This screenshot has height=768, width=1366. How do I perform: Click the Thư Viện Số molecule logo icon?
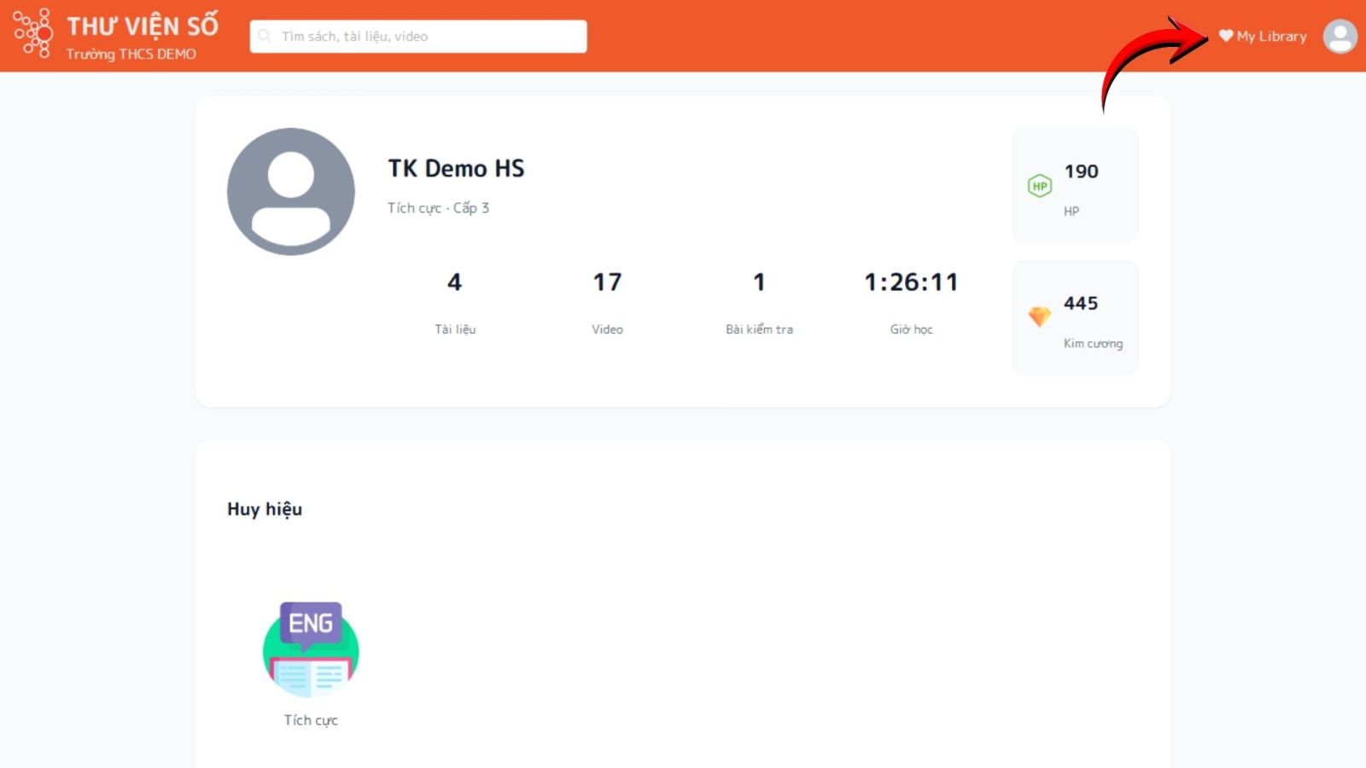click(x=32, y=34)
